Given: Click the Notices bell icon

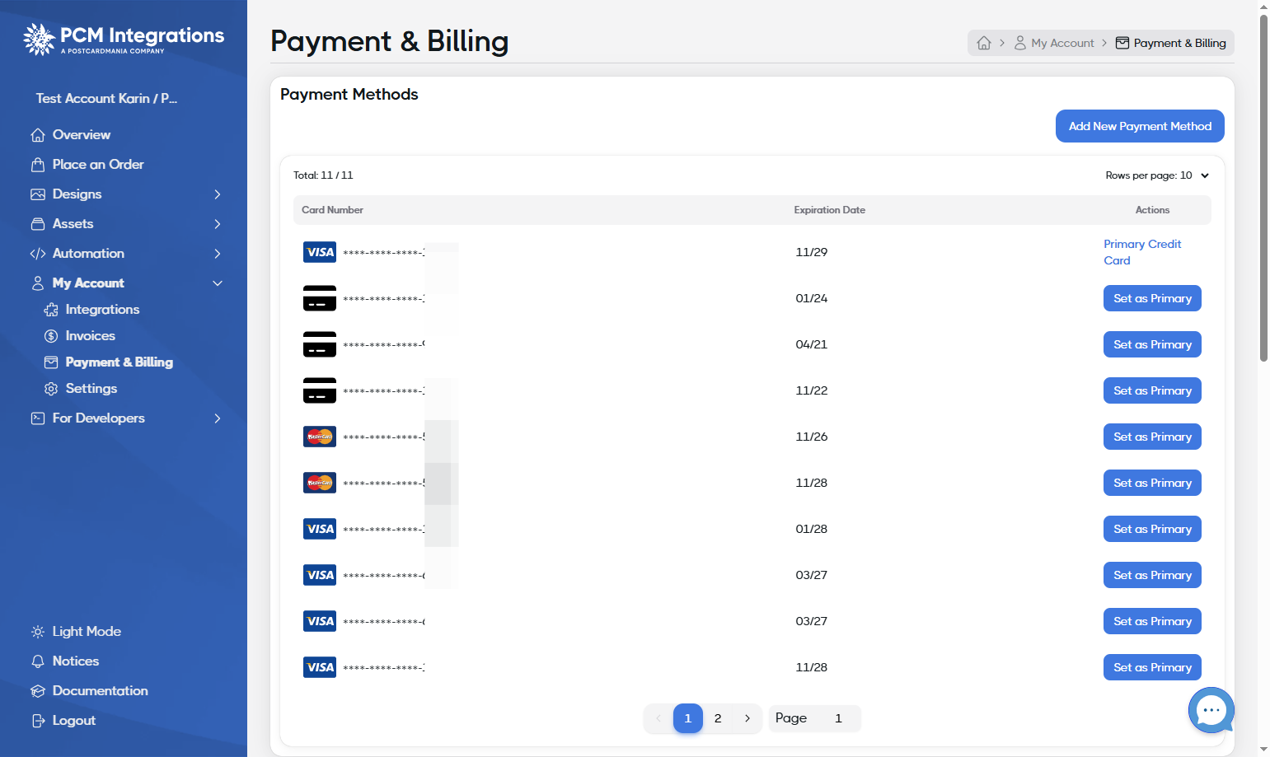Looking at the screenshot, I should [38, 661].
